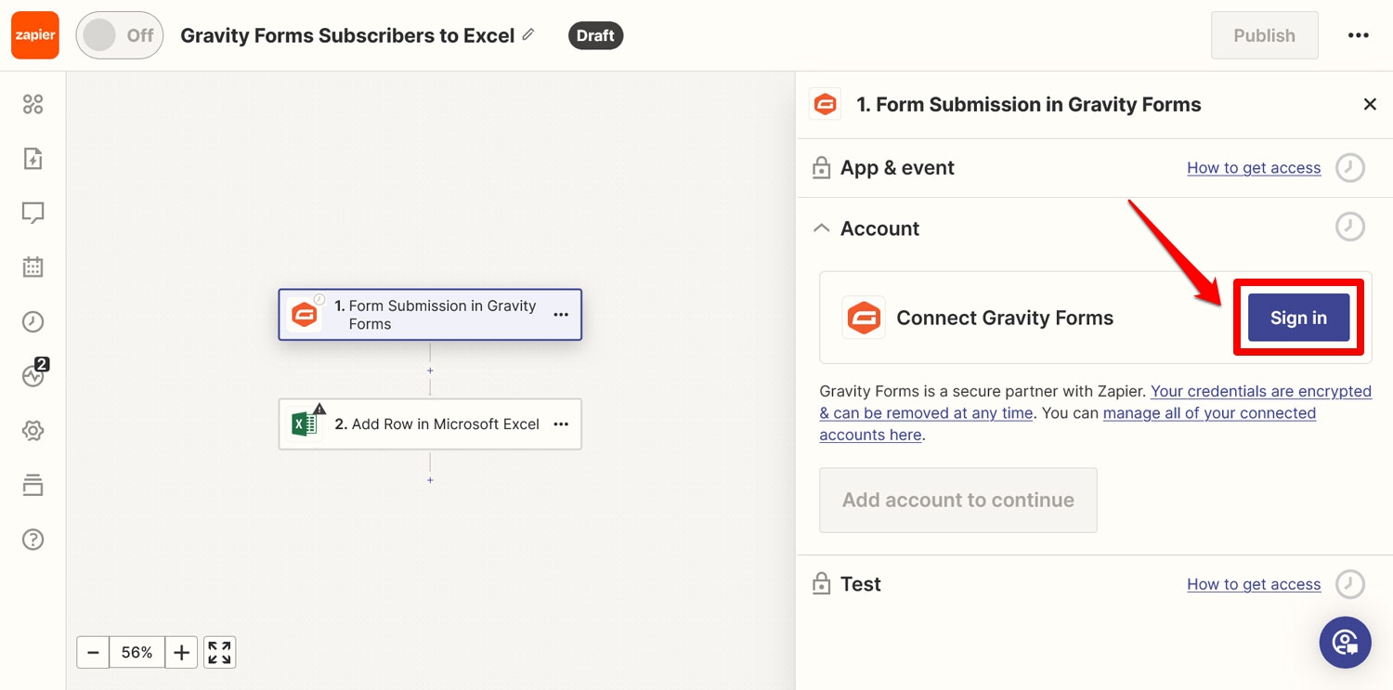Click Add account to continue button
Screen dimensions: 1393x690
coord(958,501)
